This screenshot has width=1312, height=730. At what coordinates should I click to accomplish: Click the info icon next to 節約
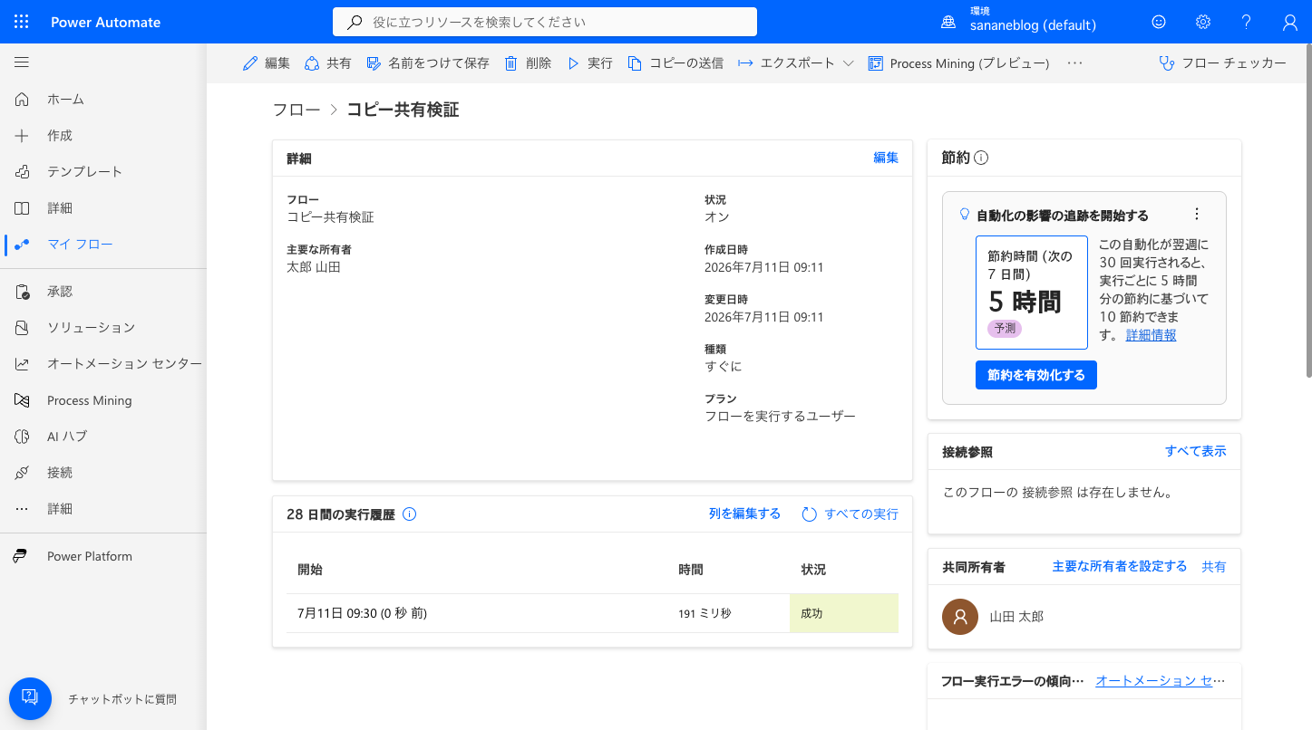click(x=981, y=158)
